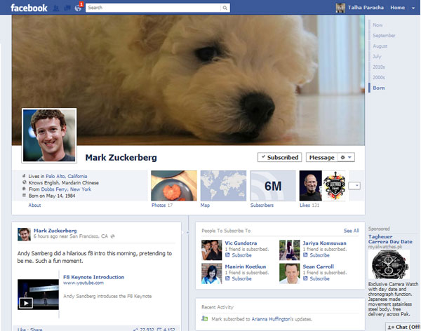Expand more profile tiles next to Likes
Image resolution: width=421 pixels, height=331 pixels.
(x=356, y=185)
